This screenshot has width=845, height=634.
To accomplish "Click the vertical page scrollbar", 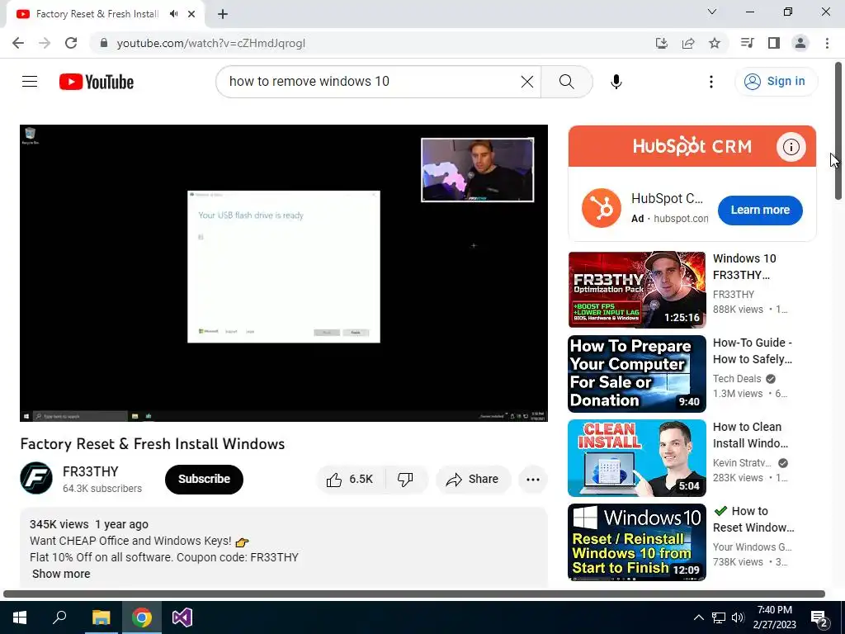I will (x=838, y=131).
